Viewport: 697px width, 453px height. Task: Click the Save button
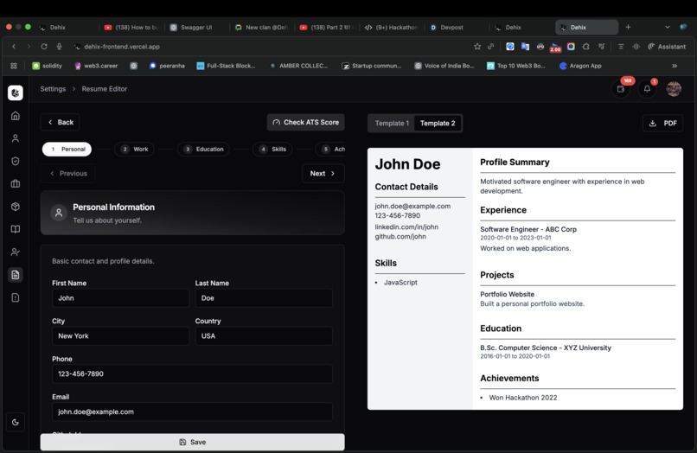(x=193, y=442)
